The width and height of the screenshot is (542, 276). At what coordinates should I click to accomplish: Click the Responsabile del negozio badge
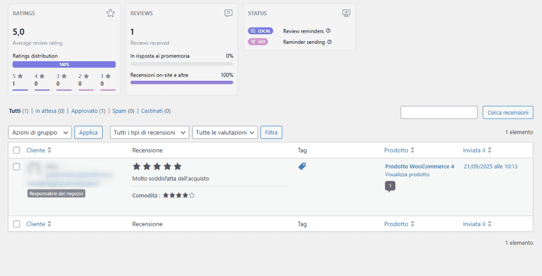[56, 194]
